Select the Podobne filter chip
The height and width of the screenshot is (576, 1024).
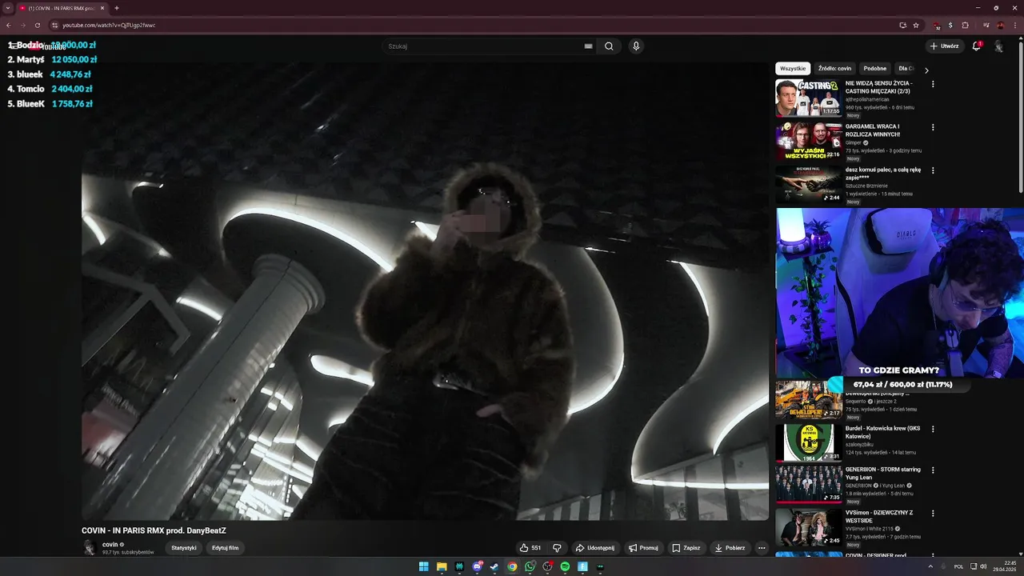tap(875, 69)
